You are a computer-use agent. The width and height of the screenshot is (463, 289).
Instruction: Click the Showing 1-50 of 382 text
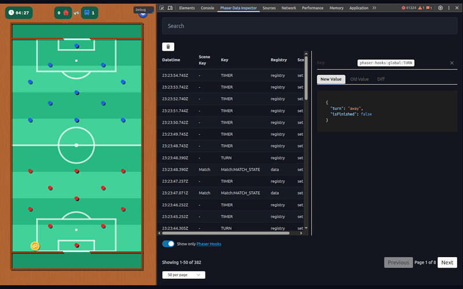point(181,262)
